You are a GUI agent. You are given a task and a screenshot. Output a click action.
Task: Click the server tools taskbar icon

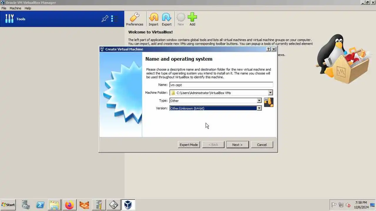pos(99,205)
